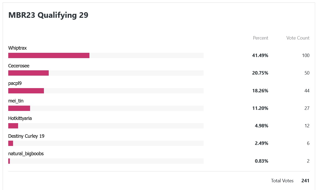This screenshot has width=317, height=190.
Task: Click the pacpl9 entry name
Action: 15,83
